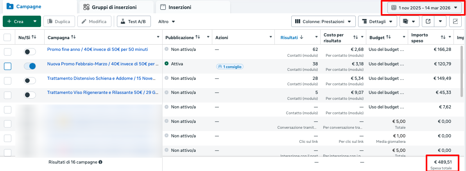Enable the Promo fine anno campaign toggle
Screen dimensions: 466x171
(30, 52)
